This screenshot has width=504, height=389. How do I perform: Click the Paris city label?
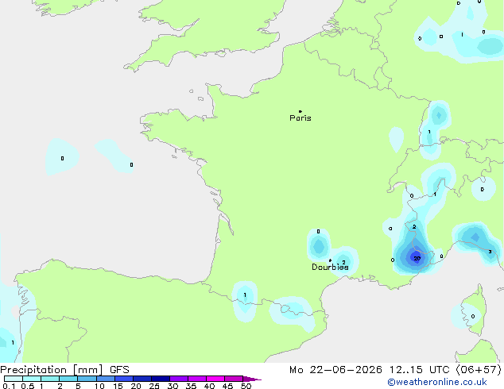[x=300, y=118]
